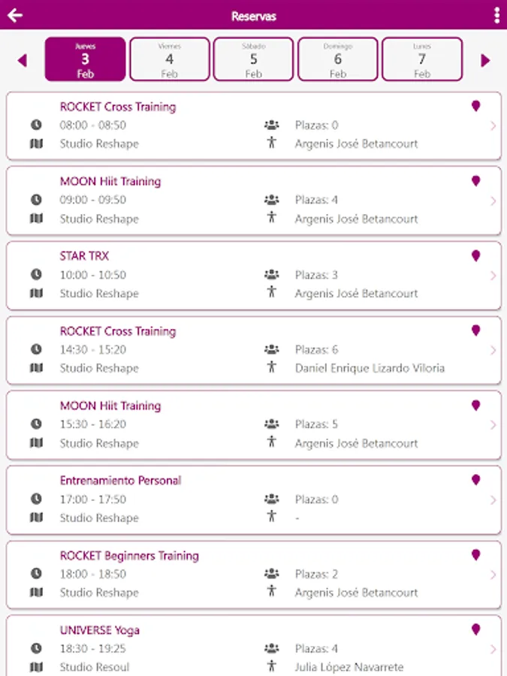507x676 pixels.
Task: Expand ROCKET Beginners Training chevron
Action: (493, 575)
